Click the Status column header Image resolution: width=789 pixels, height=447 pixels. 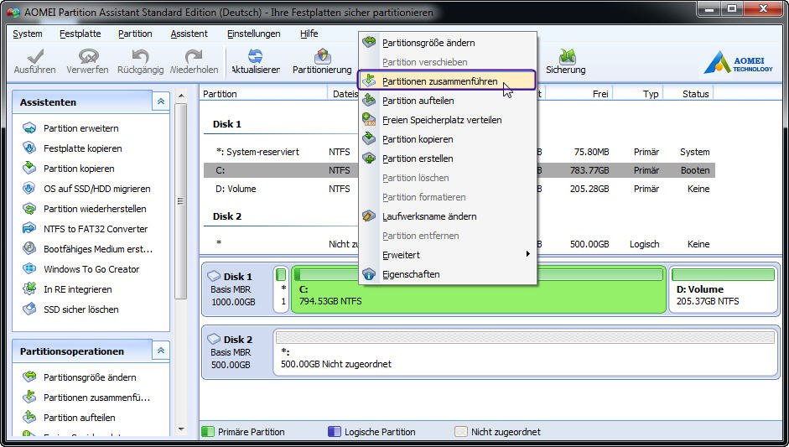[x=689, y=94]
